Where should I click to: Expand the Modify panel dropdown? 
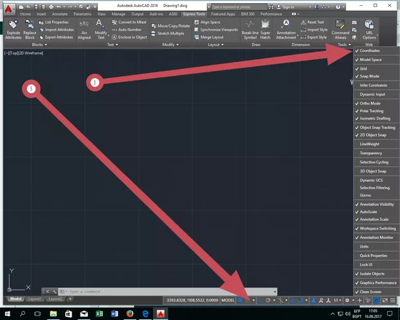pos(170,45)
